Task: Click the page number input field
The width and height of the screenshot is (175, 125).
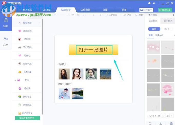Action: 163,116
